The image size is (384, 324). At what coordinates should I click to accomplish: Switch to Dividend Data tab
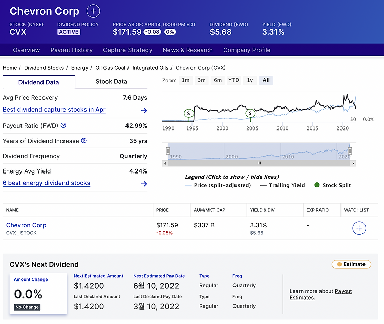[39, 82]
